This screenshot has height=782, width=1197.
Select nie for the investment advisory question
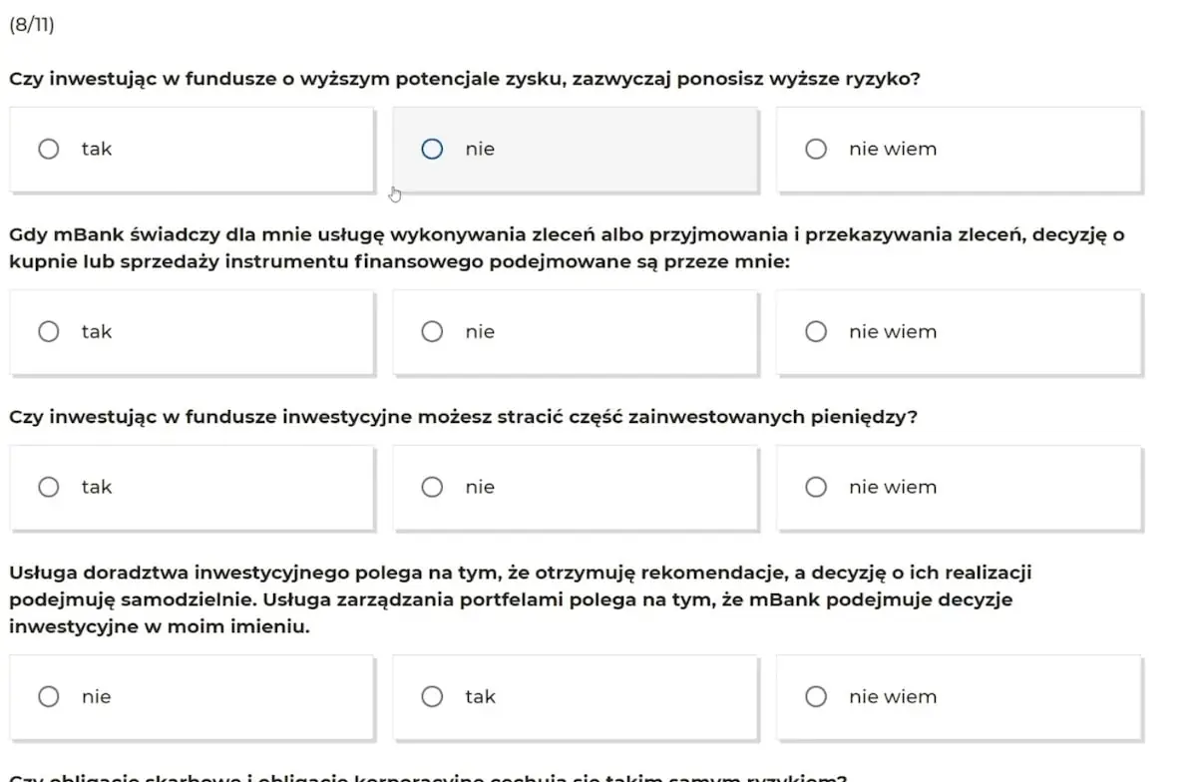(x=192, y=696)
